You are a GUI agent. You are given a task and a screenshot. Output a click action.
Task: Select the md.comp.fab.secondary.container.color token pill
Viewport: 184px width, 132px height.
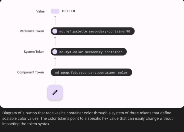tap(91, 72)
